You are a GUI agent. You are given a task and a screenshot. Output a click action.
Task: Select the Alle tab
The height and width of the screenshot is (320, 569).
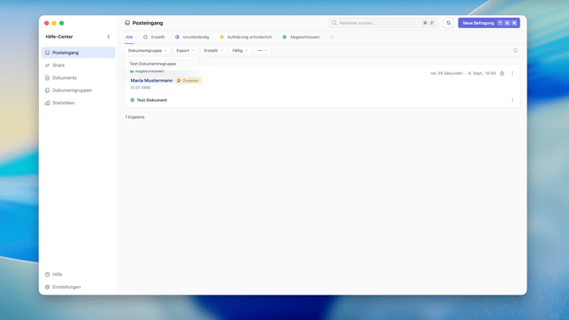point(129,37)
